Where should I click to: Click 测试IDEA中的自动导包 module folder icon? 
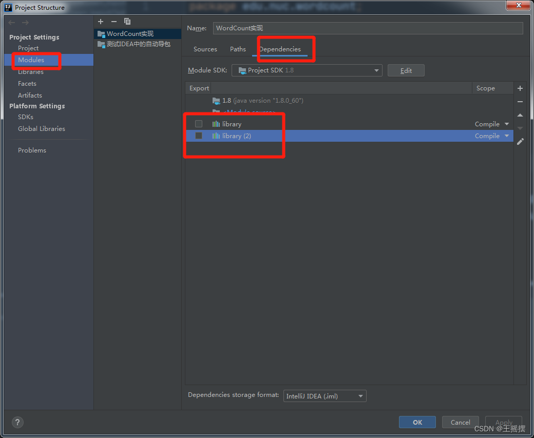[x=101, y=44]
